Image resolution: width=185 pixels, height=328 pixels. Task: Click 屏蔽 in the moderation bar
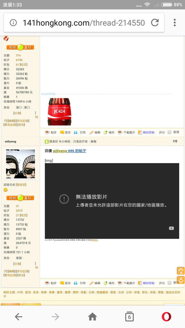tap(153, 292)
